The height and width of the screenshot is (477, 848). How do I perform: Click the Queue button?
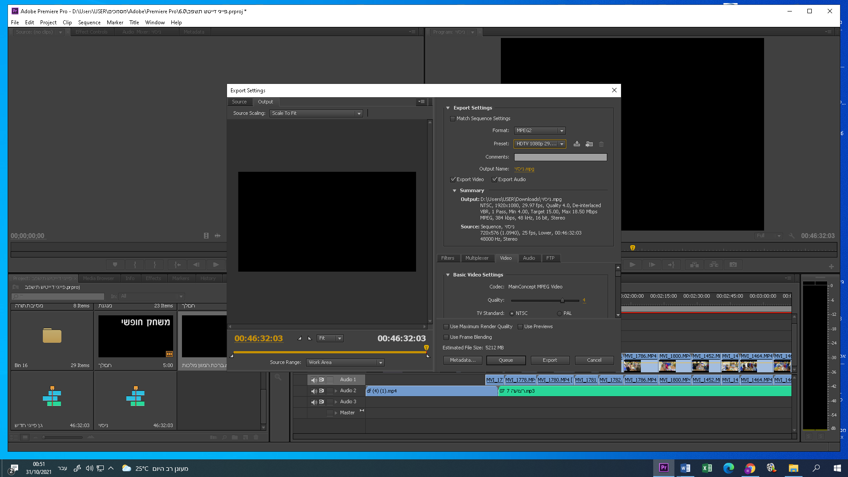click(506, 360)
